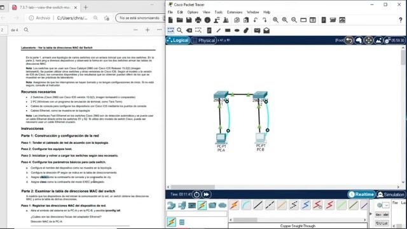407x229 pixels.
Task: Choose the Copper Straight-Through cable
Action: 258,205
